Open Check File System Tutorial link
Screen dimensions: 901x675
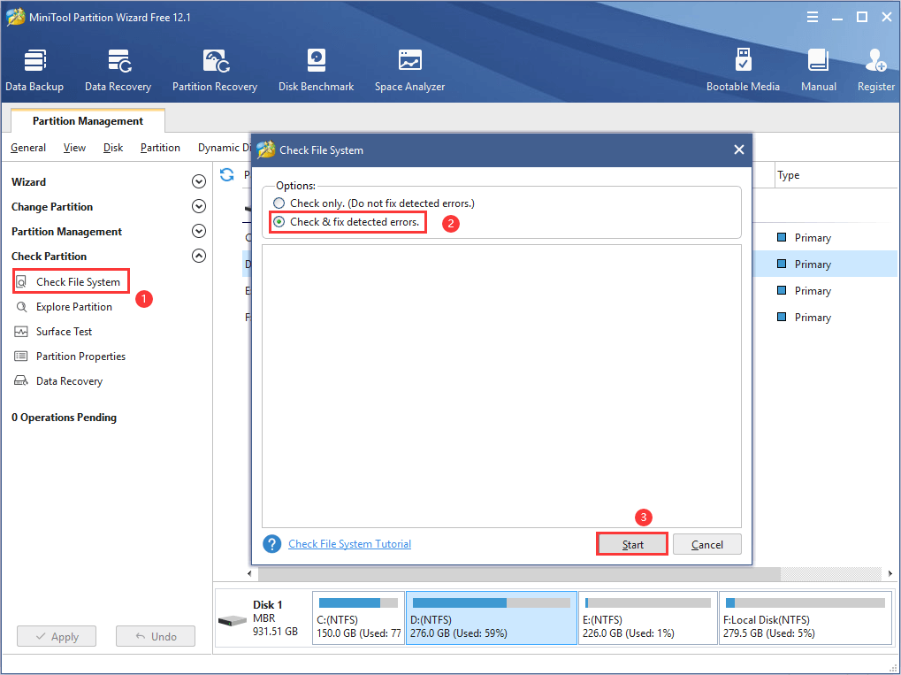349,544
